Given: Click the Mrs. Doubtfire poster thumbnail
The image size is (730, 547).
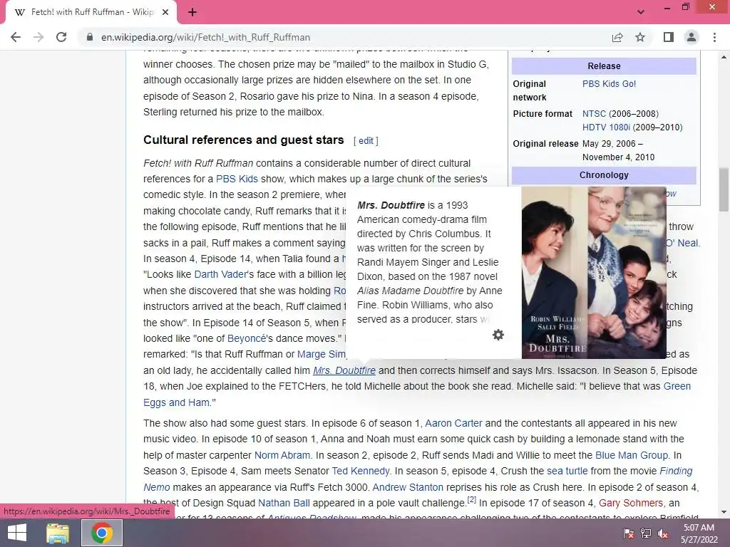Looking at the screenshot, I should click(x=594, y=273).
